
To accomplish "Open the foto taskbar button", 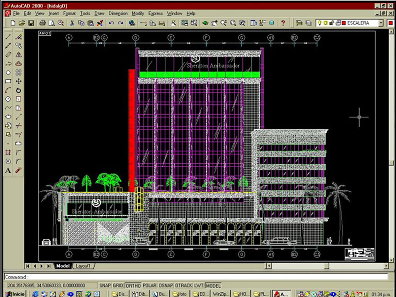I will (x=180, y=294).
